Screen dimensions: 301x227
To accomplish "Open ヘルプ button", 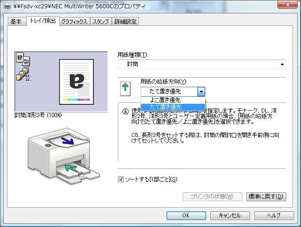I will (274, 215).
